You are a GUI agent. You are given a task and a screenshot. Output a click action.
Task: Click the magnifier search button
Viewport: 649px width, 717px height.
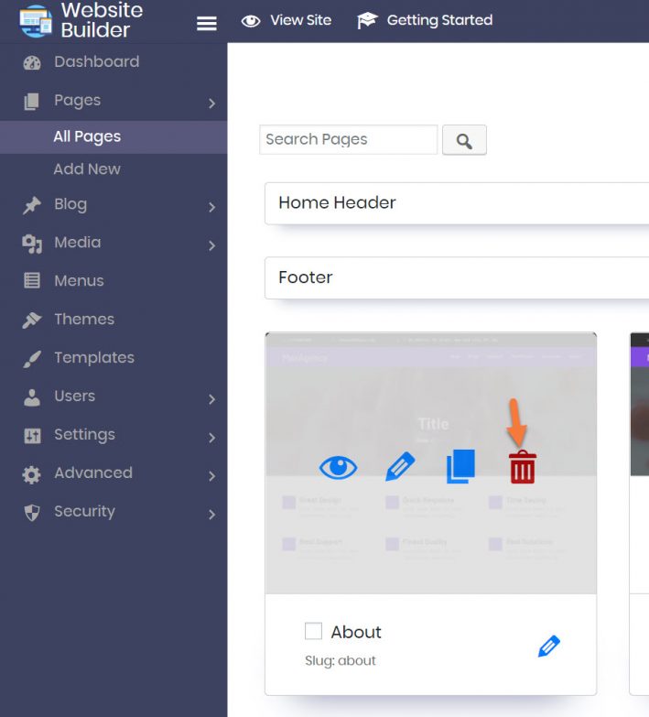tap(464, 140)
